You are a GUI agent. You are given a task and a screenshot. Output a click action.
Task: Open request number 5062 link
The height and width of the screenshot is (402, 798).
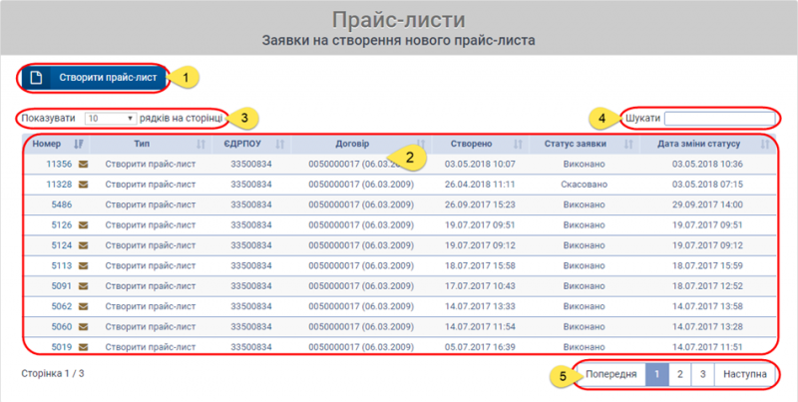[62, 306]
